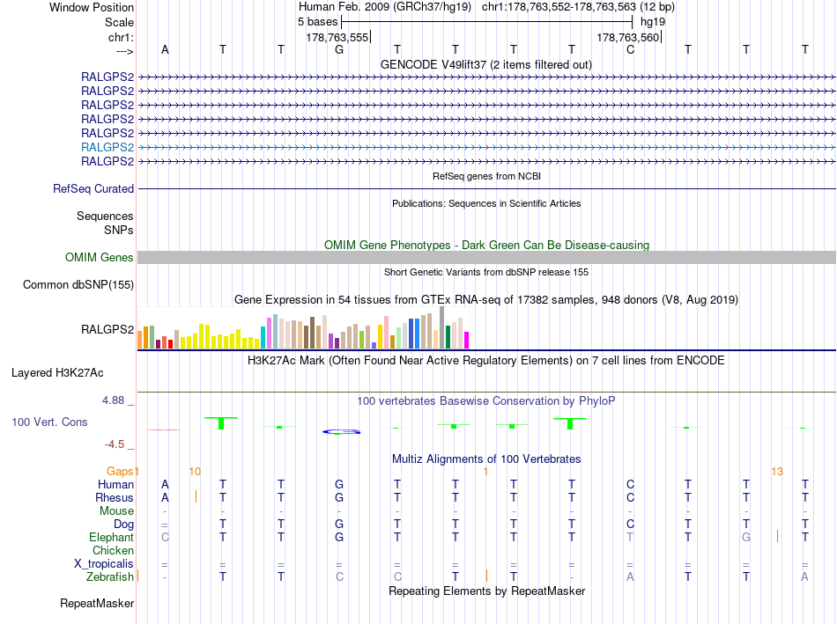The height and width of the screenshot is (624, 837).
Task: Click the light-blue RALGPS2 transcript intron line
Action: [486, 147]
